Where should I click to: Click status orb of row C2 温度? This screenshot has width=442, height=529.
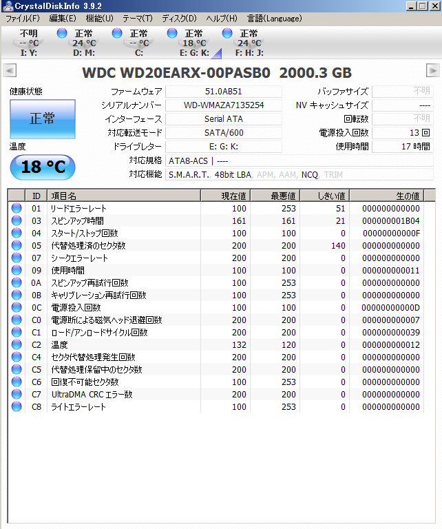pyautogui.click(x=17, y=344)
